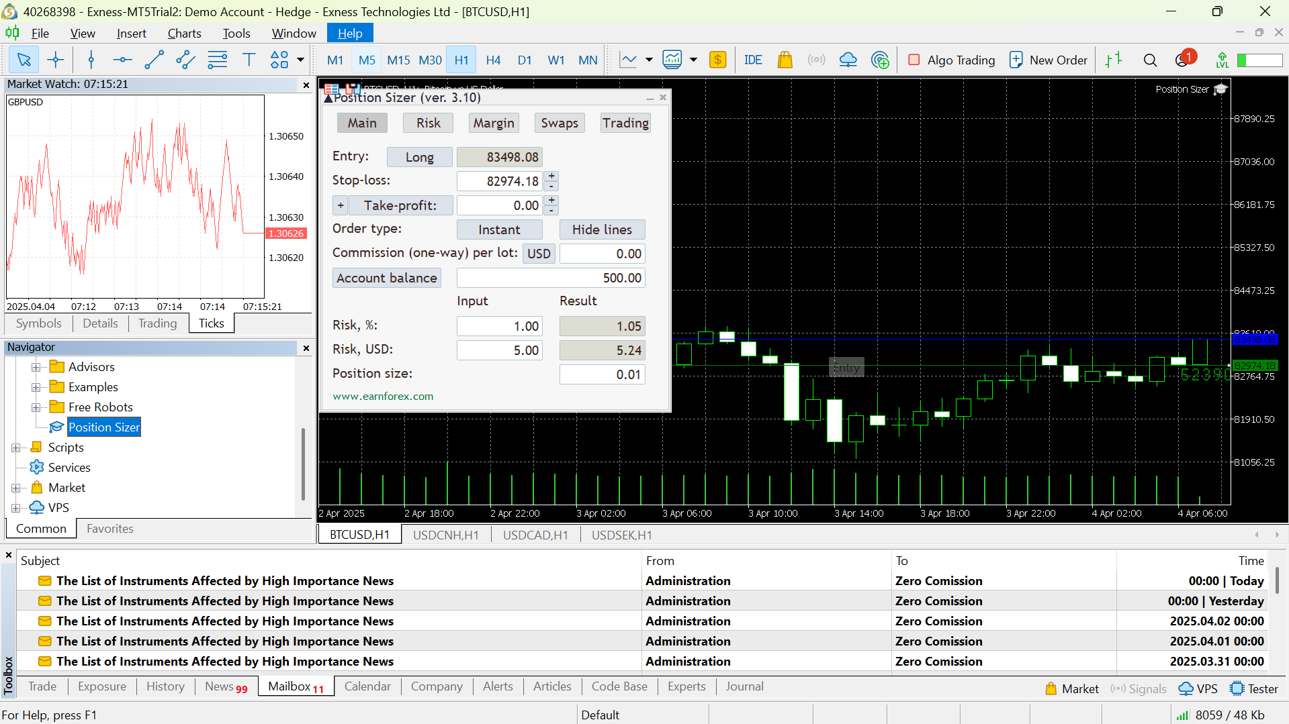Viewport: 1289px width, 724px height.
Task: Toggle the Instant order type
Action: point(499,229)
